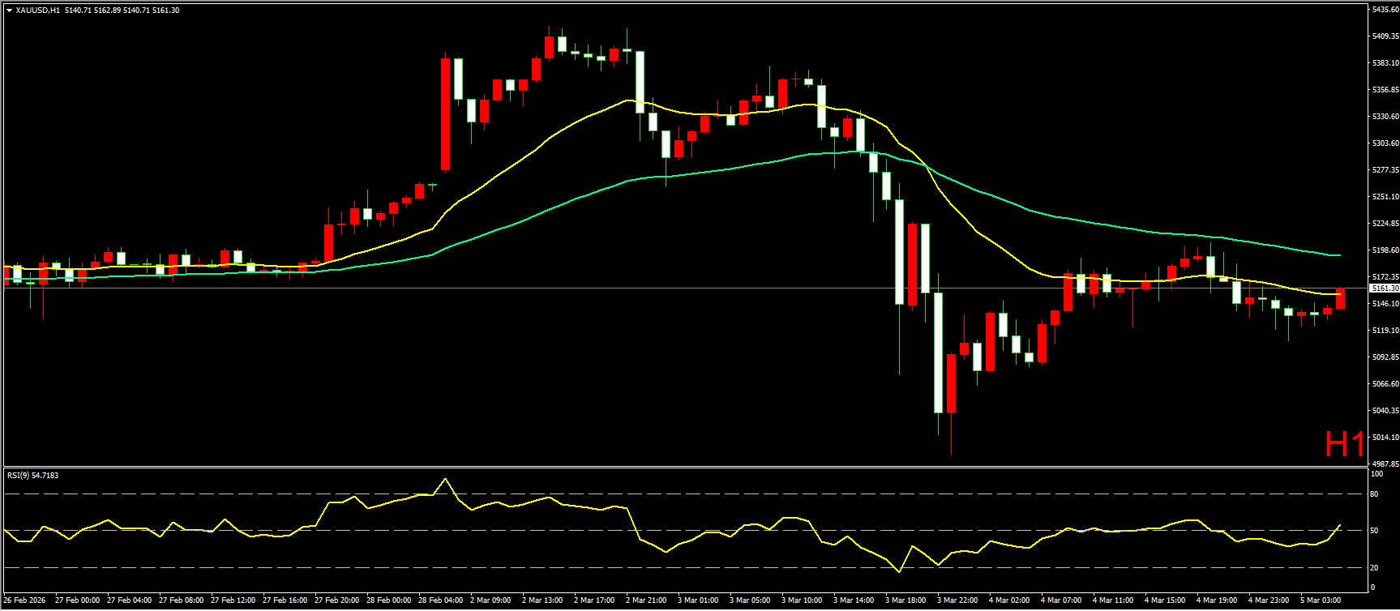Click the 4987.85 price scale label
This screenshot has width=1400, height=611.
[x=1385, y=464]
